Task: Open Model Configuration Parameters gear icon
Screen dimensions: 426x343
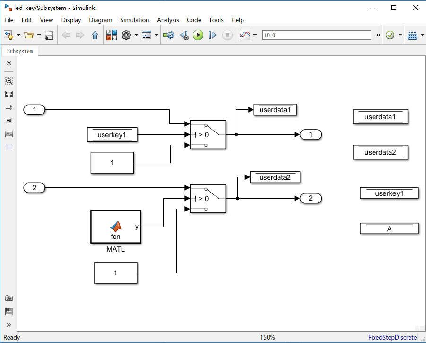Action: [x=126, y=35]
